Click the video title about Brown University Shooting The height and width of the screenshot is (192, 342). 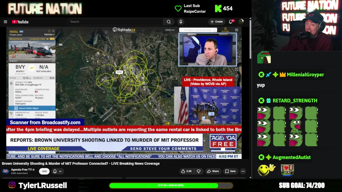(81, 163)
